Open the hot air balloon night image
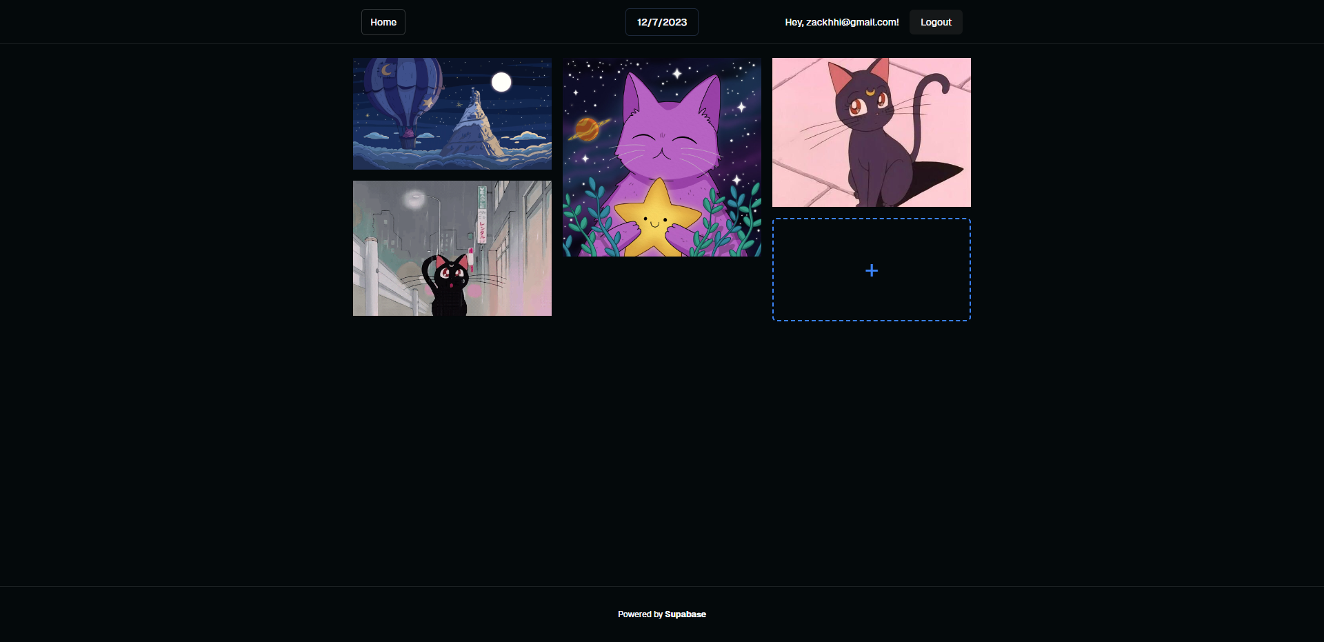This screenshot has width=1324, height=642. [452, 114]
